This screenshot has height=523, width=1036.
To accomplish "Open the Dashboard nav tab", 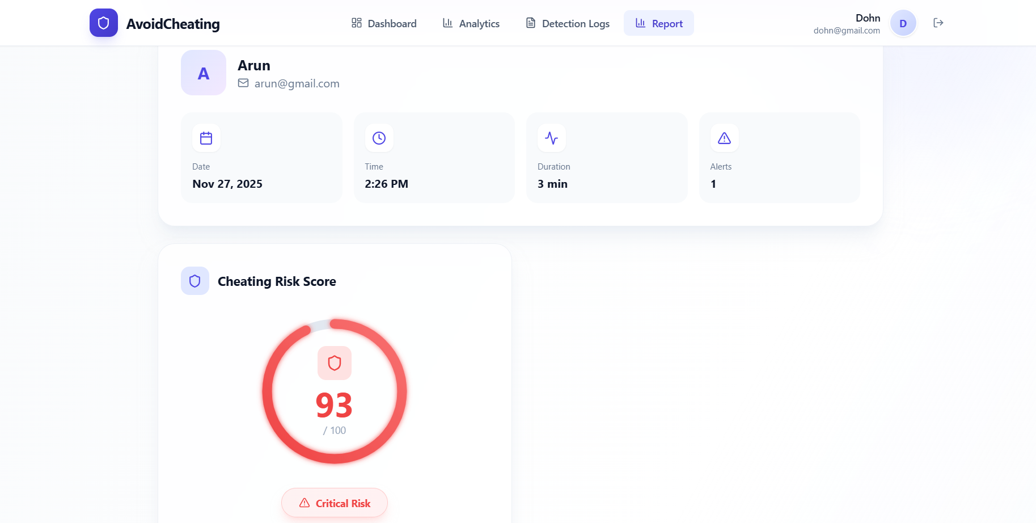I will click(384, 23).
